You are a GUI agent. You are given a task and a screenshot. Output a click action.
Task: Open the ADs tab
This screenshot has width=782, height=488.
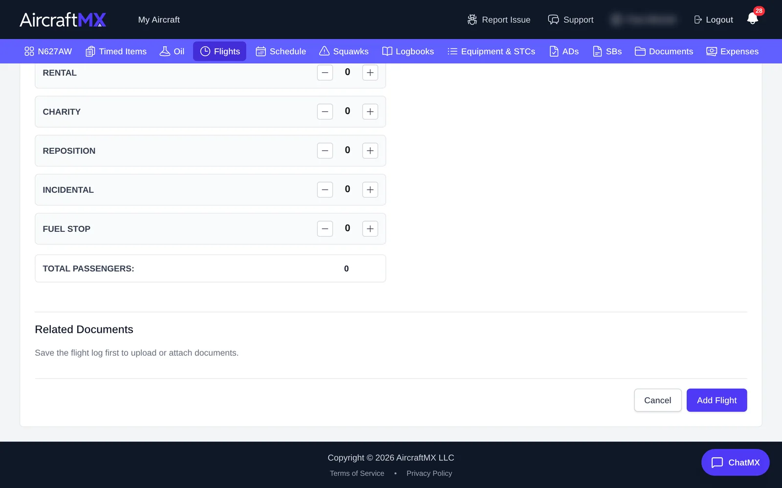click(x=564, y=51)
